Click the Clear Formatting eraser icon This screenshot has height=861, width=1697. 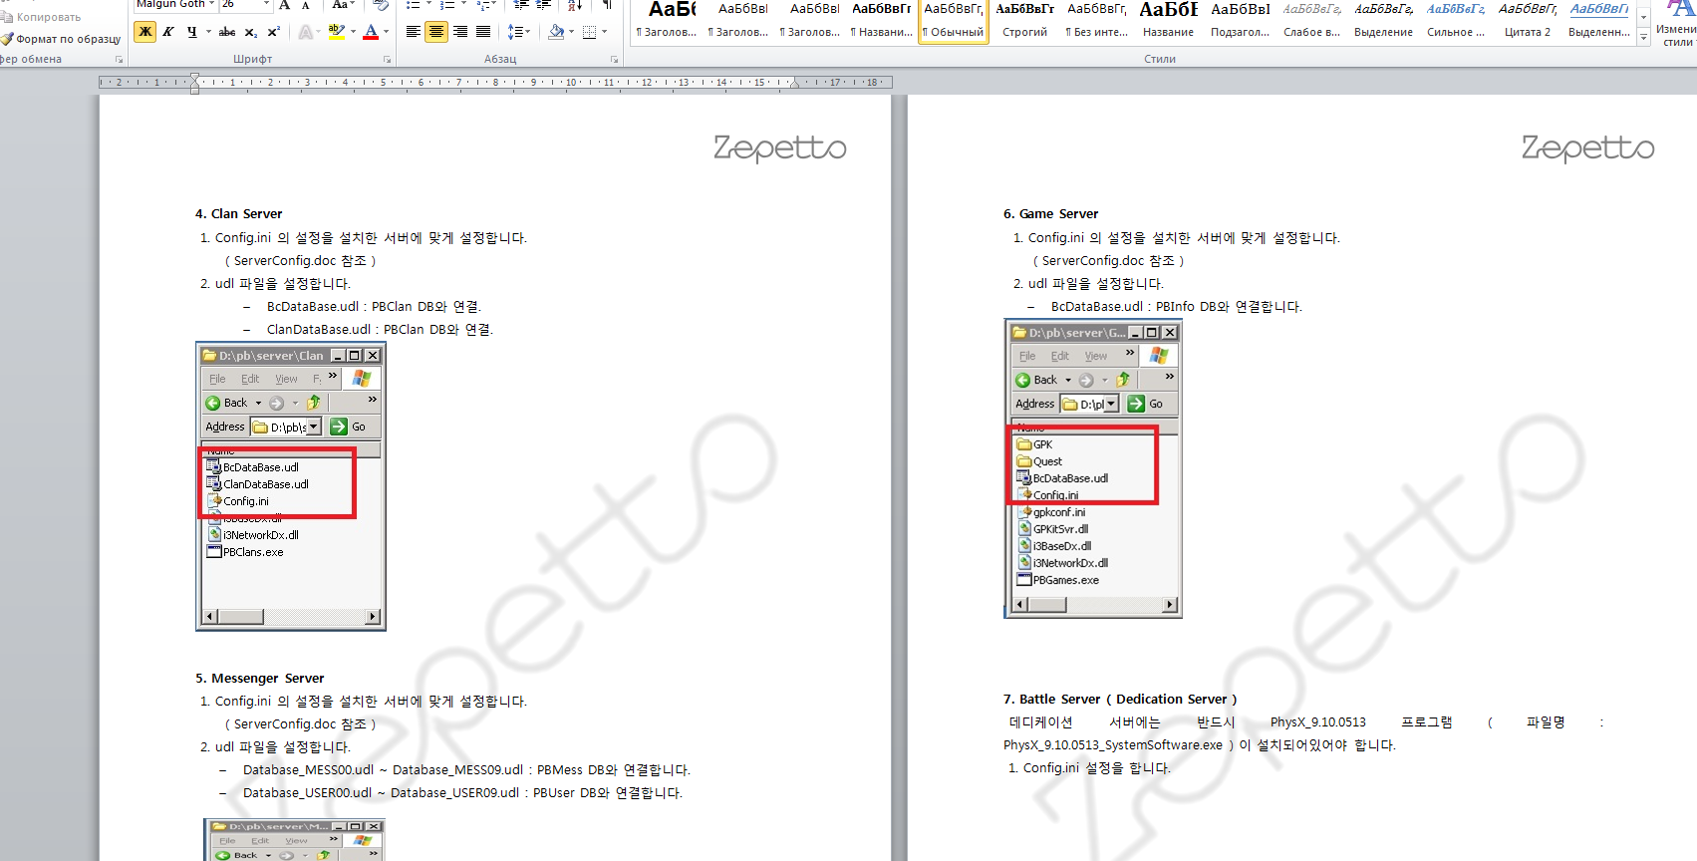[x=380, y=5]
